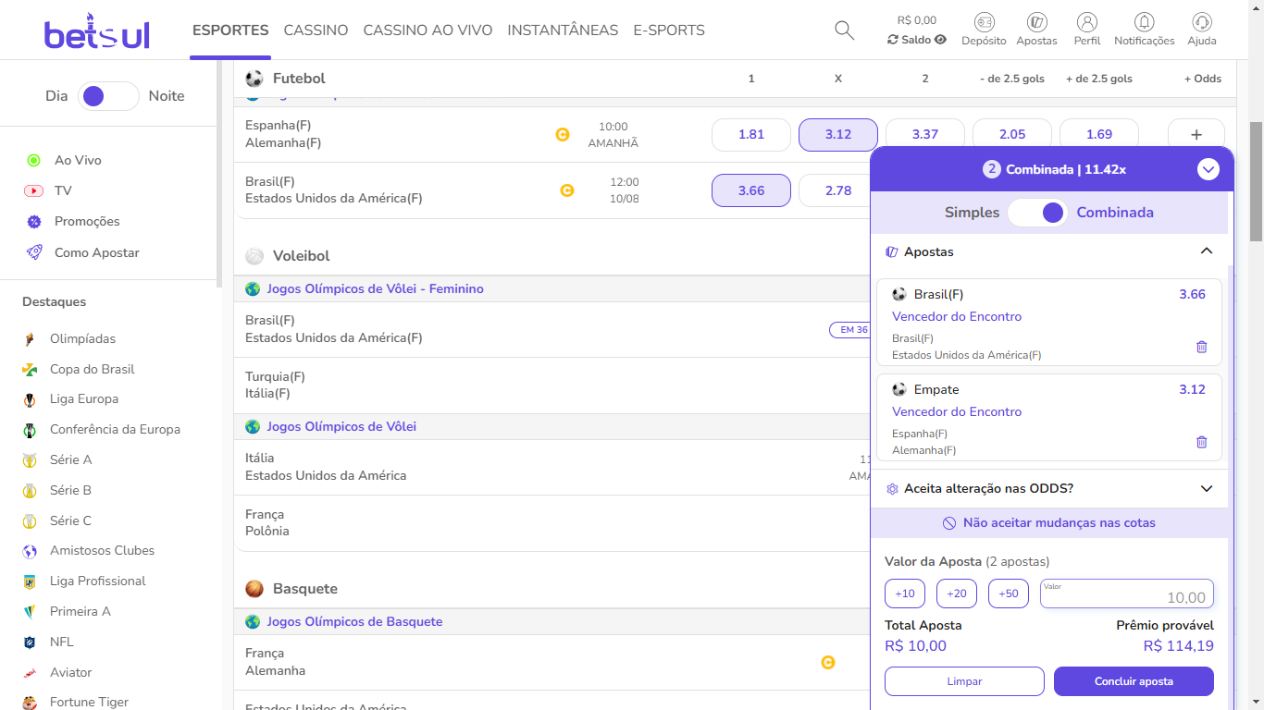
Task: Deselect odd 3.66 for Brasil(F)
Action: [x=751, y=190]
